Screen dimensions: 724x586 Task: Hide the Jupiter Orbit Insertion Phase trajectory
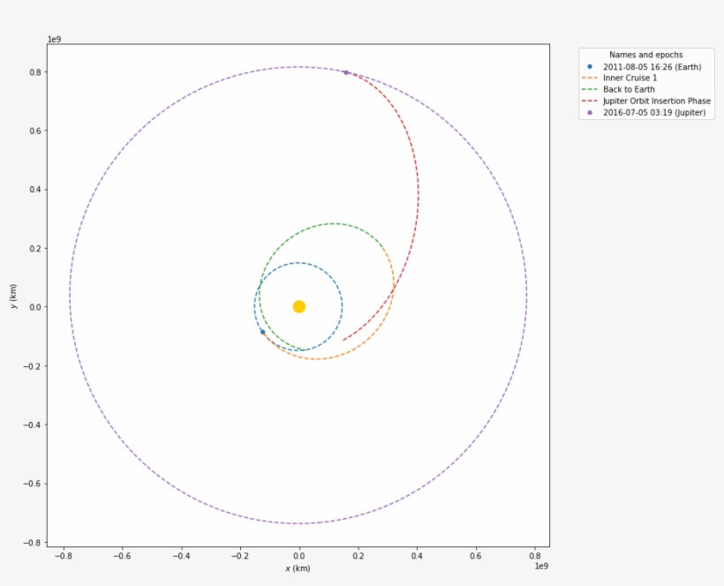(x=658, y=101)
